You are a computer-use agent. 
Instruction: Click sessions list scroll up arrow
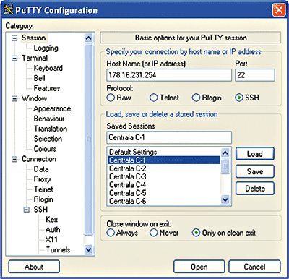(225, 153)
